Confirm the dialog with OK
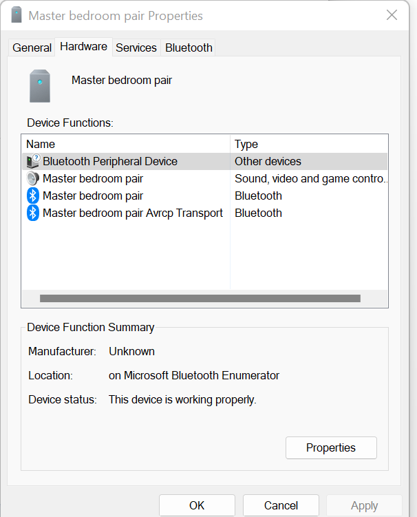Viewport: 417px width, 517px height. 197,505
